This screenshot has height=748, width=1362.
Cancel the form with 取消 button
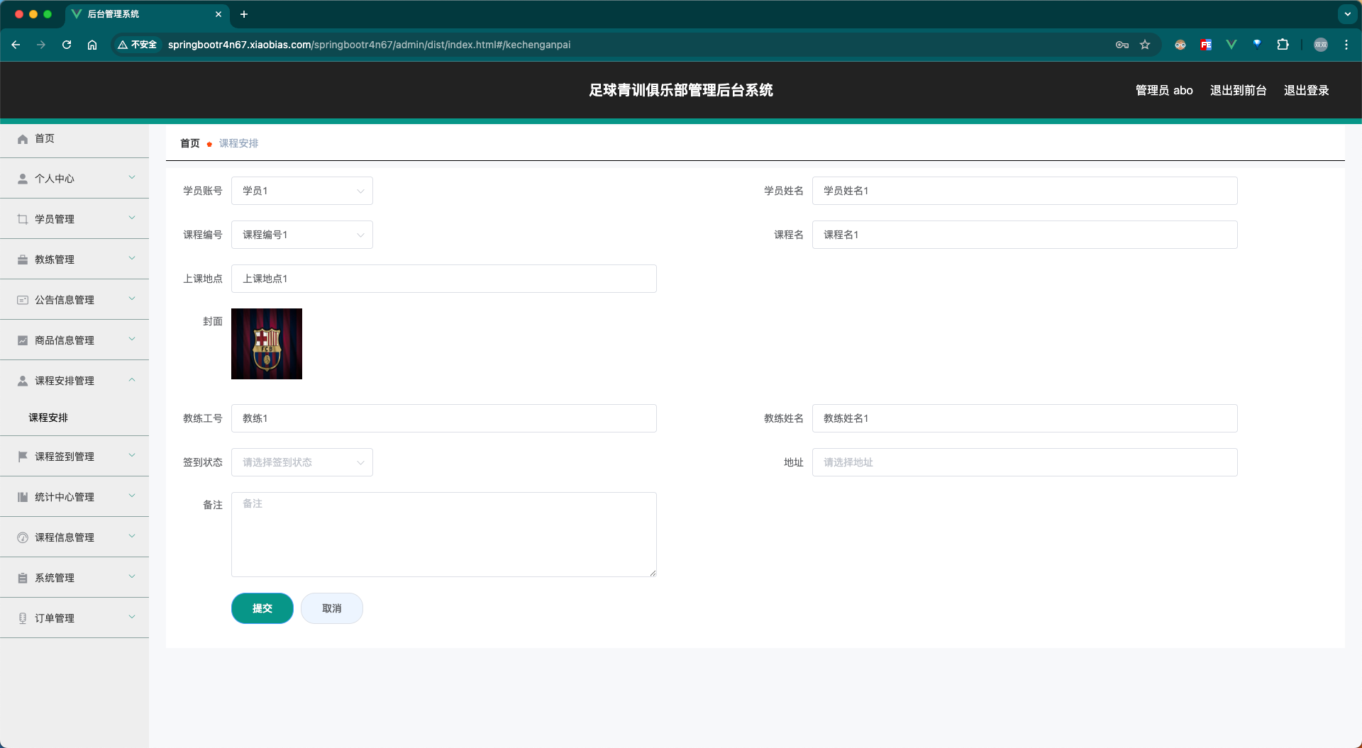point(332,608)
